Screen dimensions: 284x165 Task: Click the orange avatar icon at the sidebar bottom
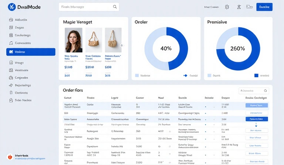pos(10,157)
